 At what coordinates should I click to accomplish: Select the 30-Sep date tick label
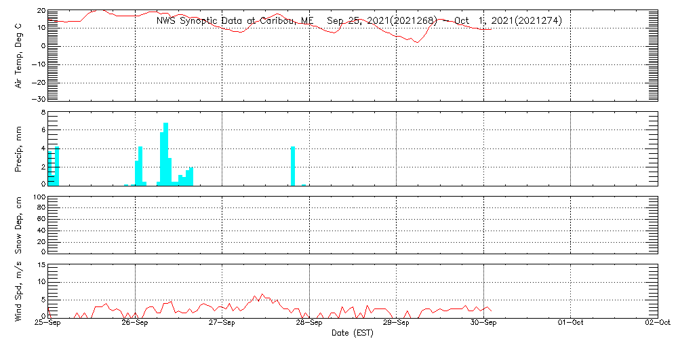tap(483, 324)
